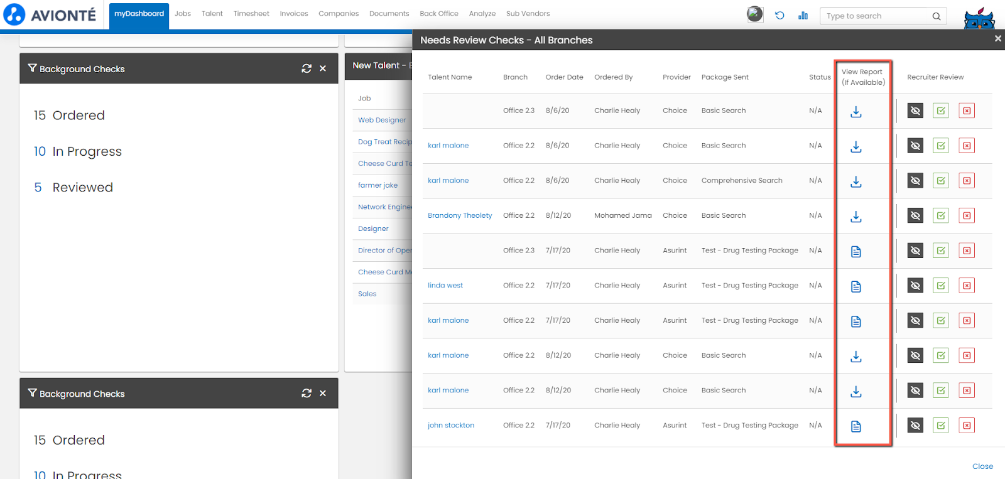The width and height of the screenshot is (1005, 479).
Task: Click the filter icon on Background Checks header
Action: coord(32,68)
